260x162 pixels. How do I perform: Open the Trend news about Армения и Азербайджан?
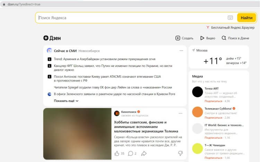pyautogui.click(x=105, y=59)
